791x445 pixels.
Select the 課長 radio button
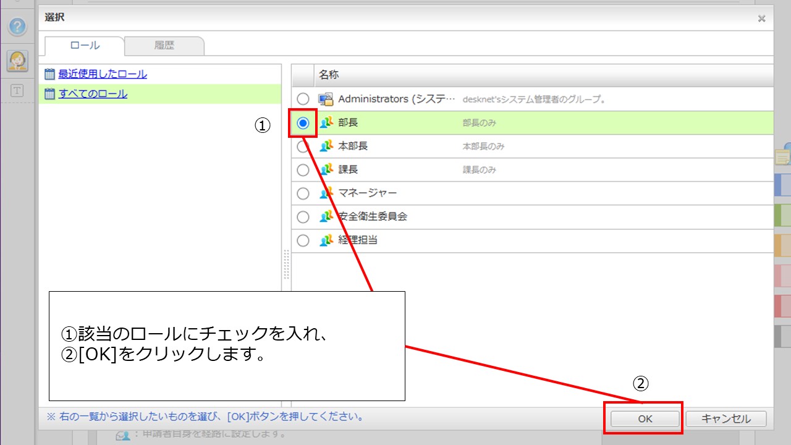[303, 170]
